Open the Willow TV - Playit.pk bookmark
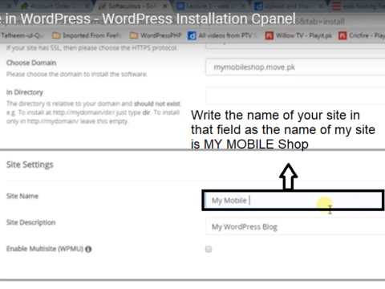 (x=298, y=35)
